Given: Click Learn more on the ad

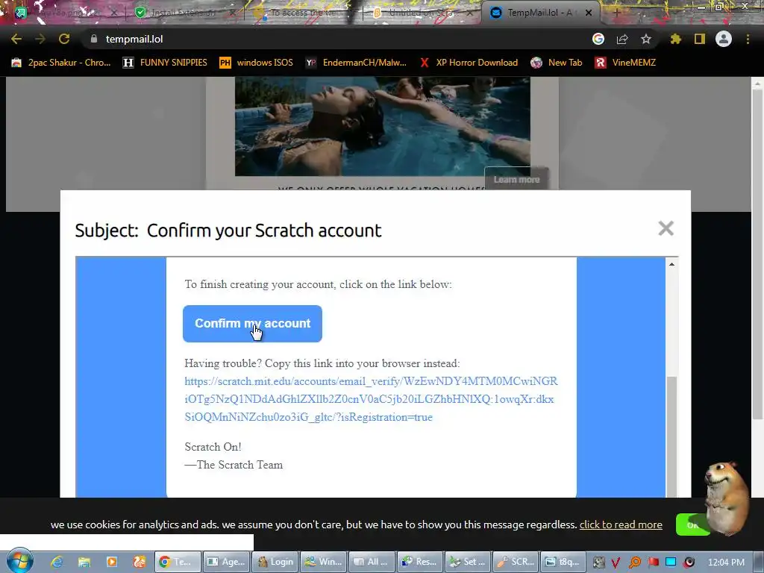Looking at the screenshot, I should [516, 179].
